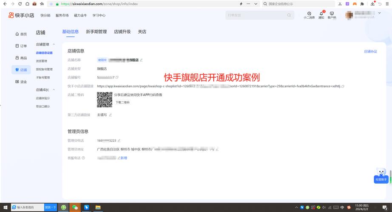392x212 pixels.
Task: Open 服务市场 top menu
Action: point(62,15)
